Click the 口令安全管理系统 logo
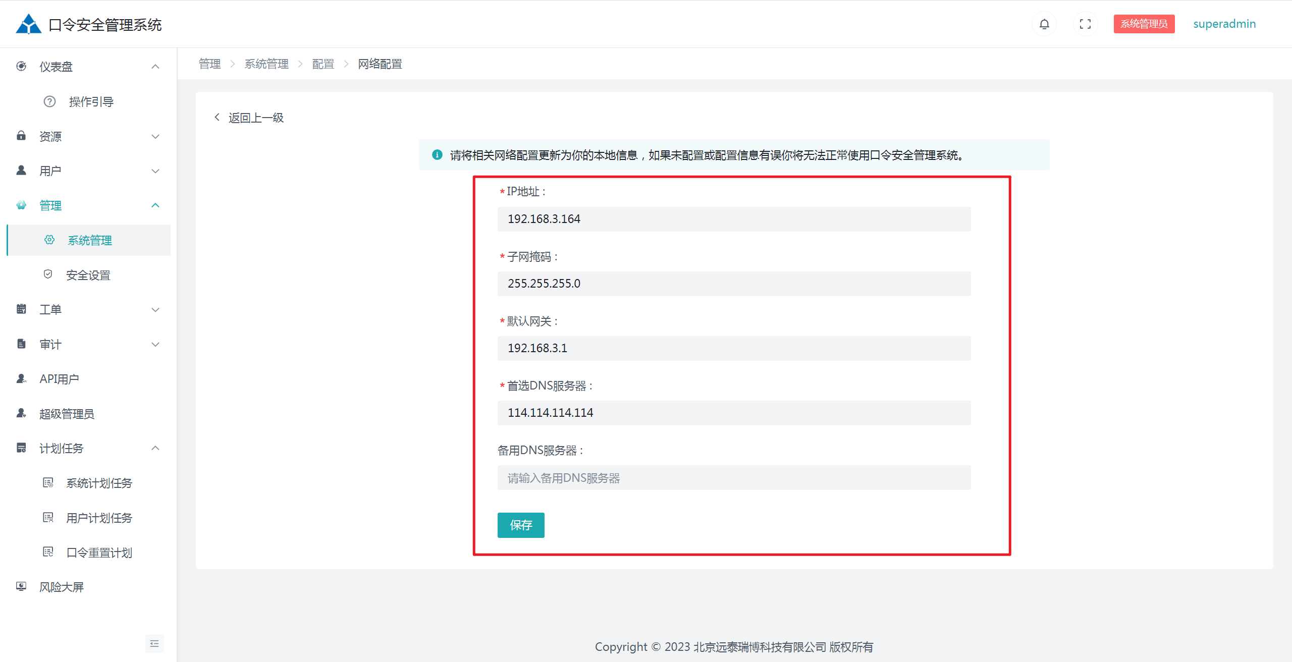This screenshot has height=662, width=1292. click(28, 24)
